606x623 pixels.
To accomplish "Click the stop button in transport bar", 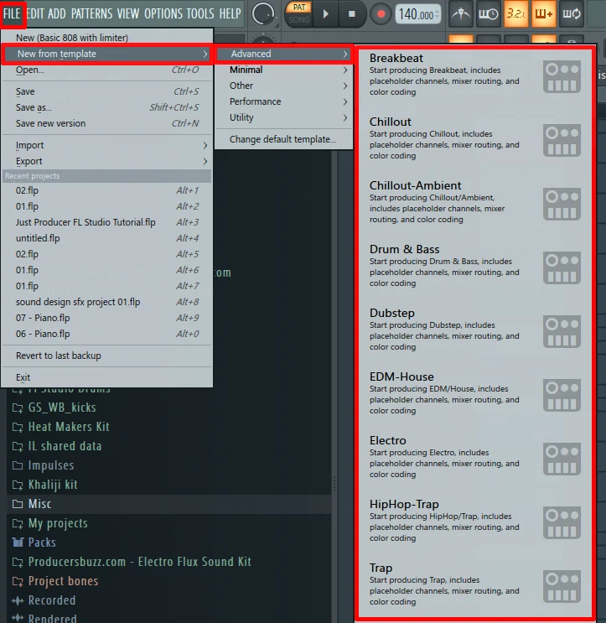I will (351, 14).
